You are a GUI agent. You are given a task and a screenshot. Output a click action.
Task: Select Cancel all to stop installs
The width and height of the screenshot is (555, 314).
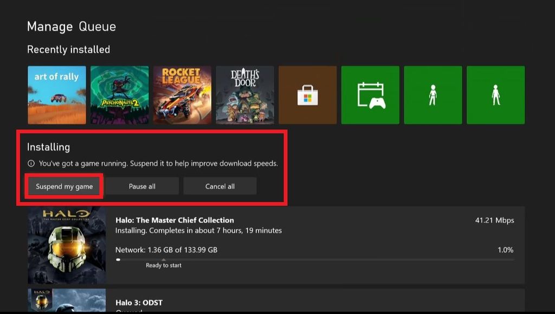(220, 185)
